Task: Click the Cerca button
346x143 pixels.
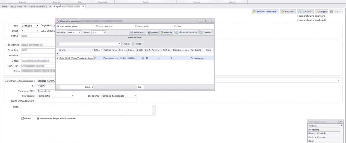Action: 127,44
